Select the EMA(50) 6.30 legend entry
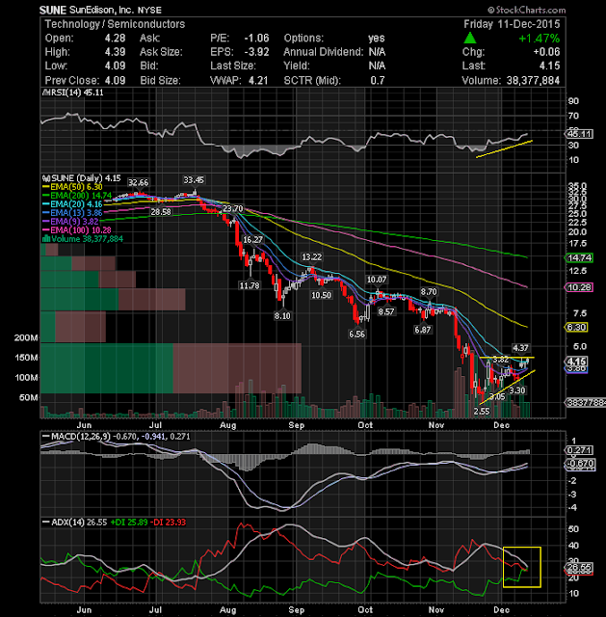The image size is (606, 617). coord(72,187)
